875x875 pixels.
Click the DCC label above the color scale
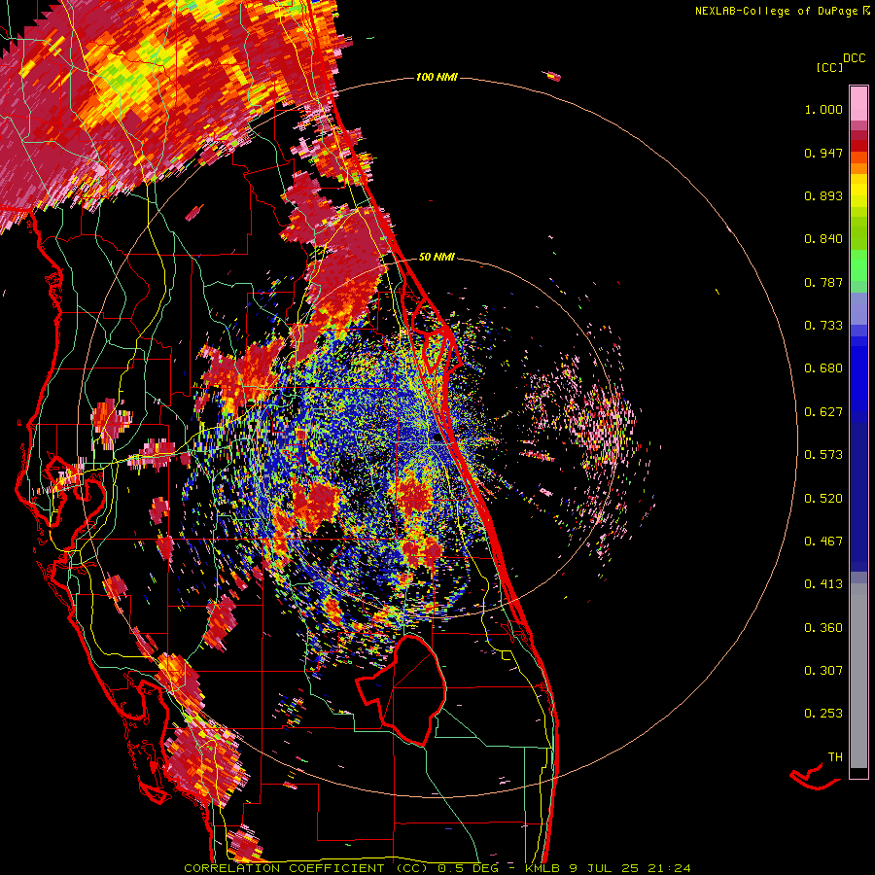click(855, 58)
